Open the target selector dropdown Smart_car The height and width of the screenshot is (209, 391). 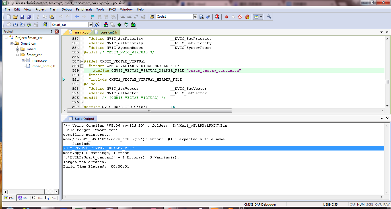tap(90, 25)
